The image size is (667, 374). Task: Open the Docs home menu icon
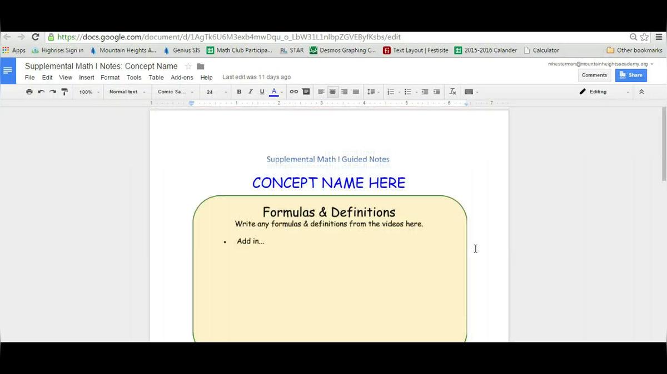point(8,70)
